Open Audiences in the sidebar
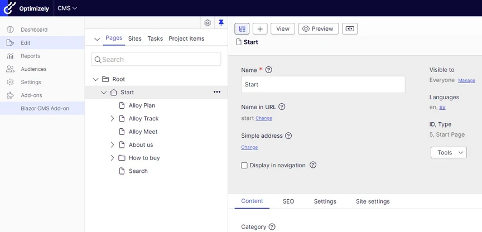The image size is (482, 232). 34,69
